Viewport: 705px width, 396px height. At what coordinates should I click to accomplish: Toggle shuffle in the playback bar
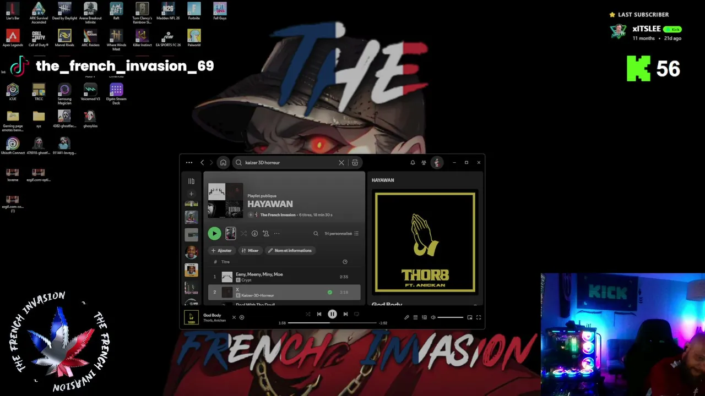[x=308, y=314]
